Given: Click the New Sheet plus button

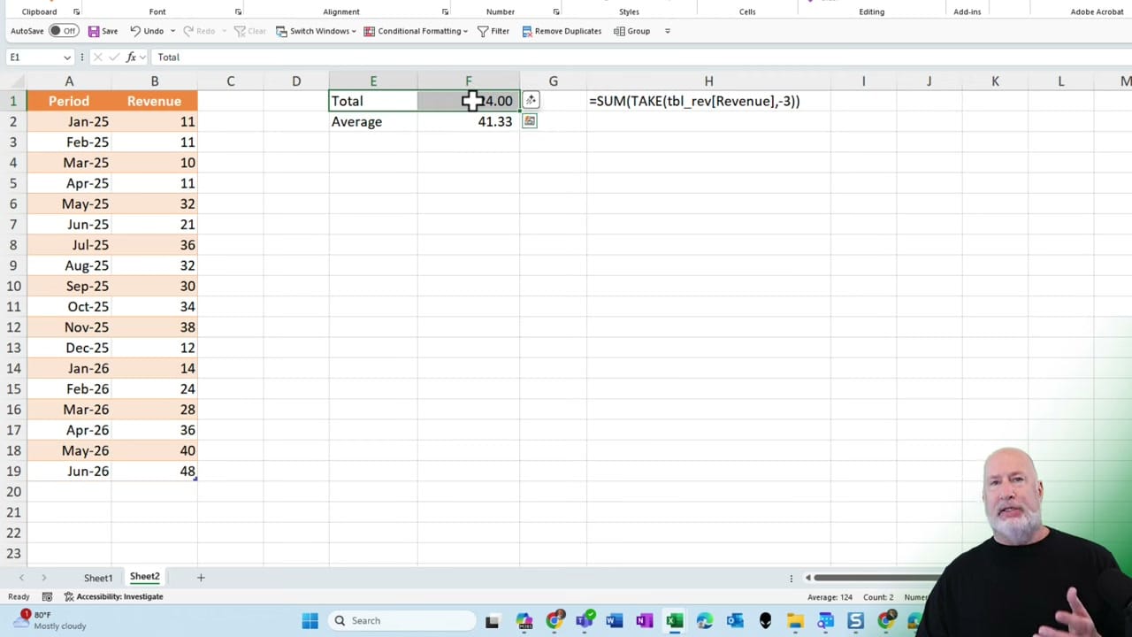Looking at the screenshot, I should pos(201,577).
